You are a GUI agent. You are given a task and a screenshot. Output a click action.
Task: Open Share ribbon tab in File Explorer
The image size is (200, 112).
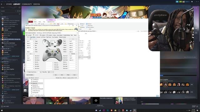(40, 22)
